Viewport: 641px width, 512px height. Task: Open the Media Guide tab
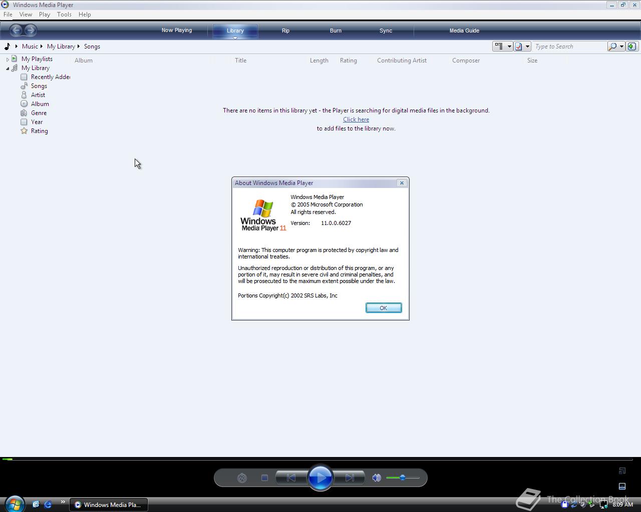pos(464,30)
